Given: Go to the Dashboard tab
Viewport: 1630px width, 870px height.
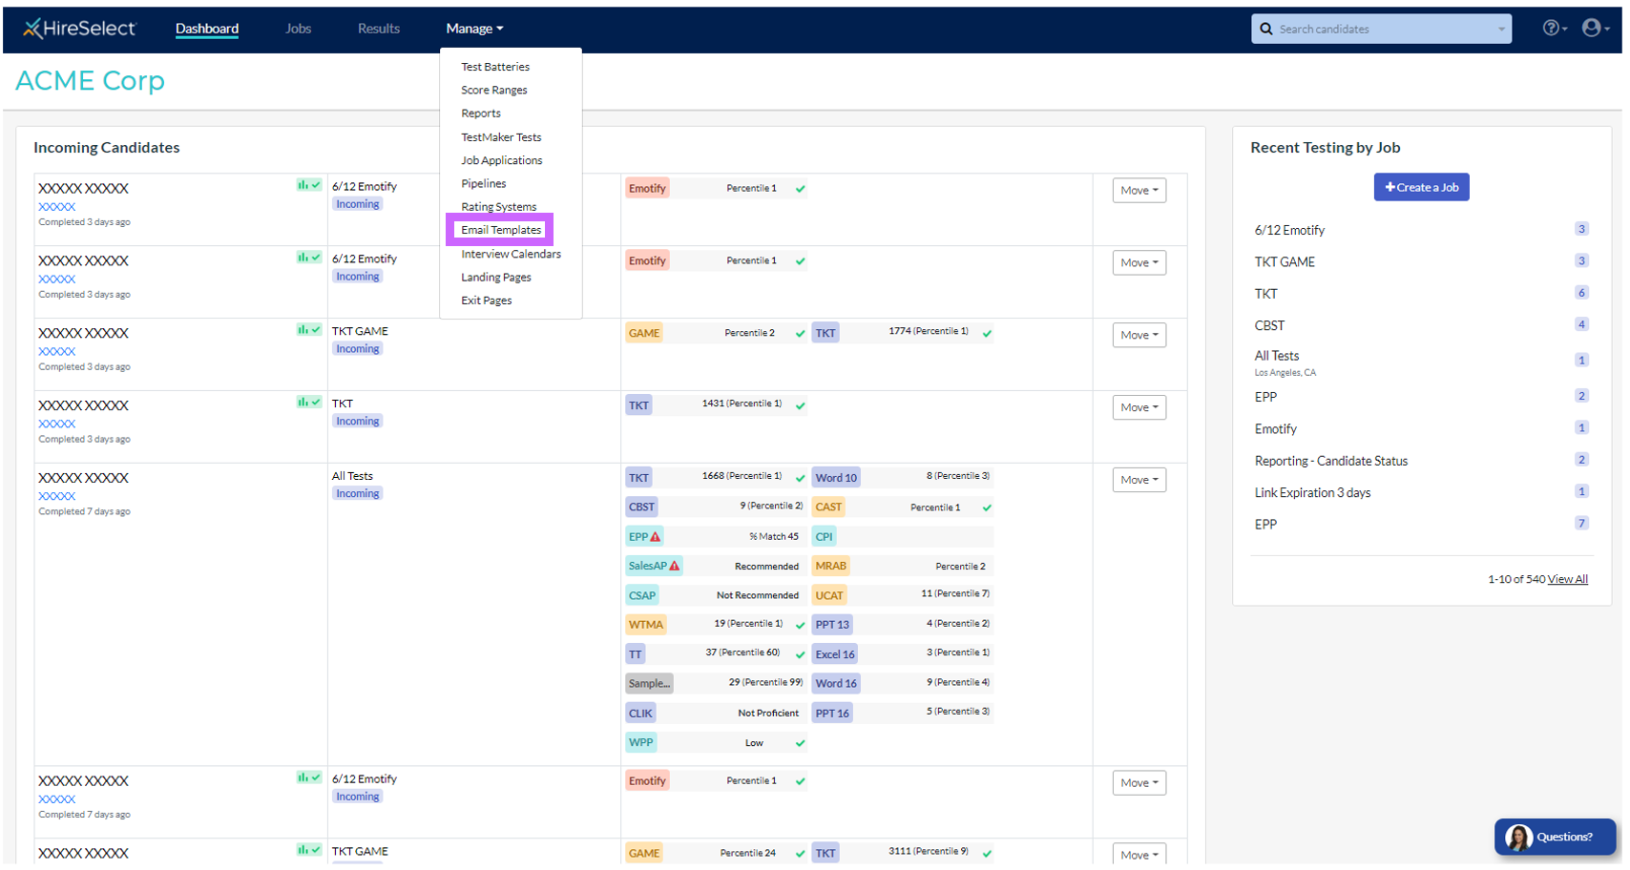Looking at the screenshot, I should click(x=207, y=29).
